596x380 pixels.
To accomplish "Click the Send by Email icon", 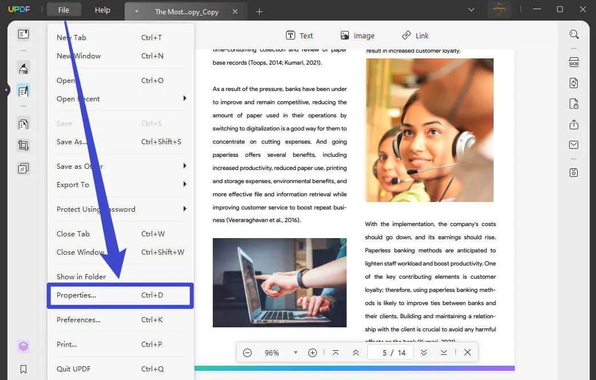I will [x=574, y=145].
